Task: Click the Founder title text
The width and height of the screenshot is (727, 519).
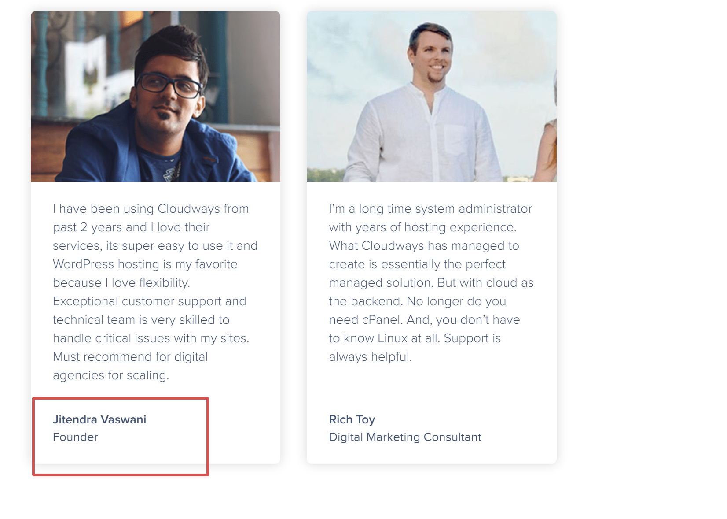Action: pos(75,437)
